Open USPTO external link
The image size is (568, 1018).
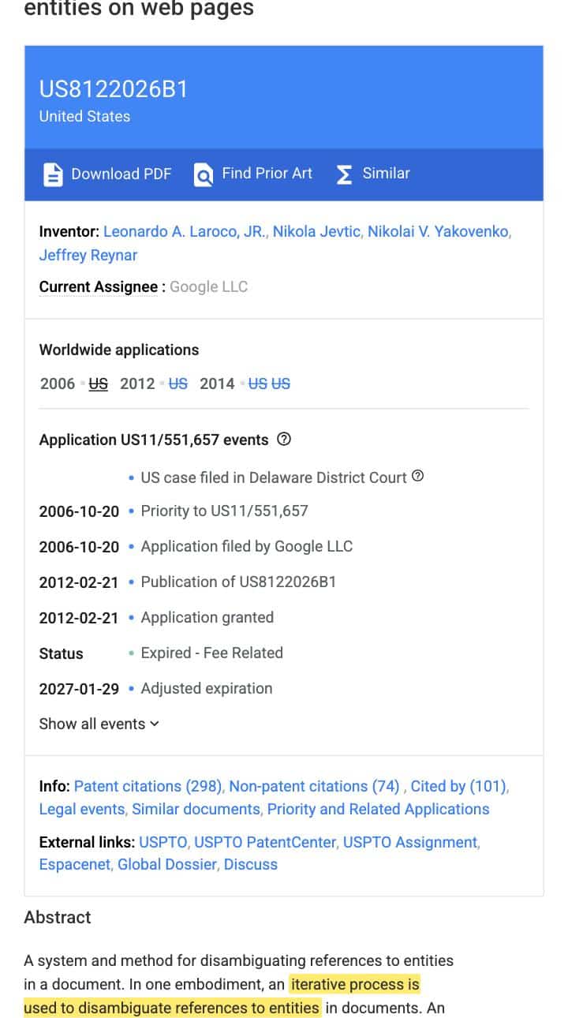coord(163,842)
